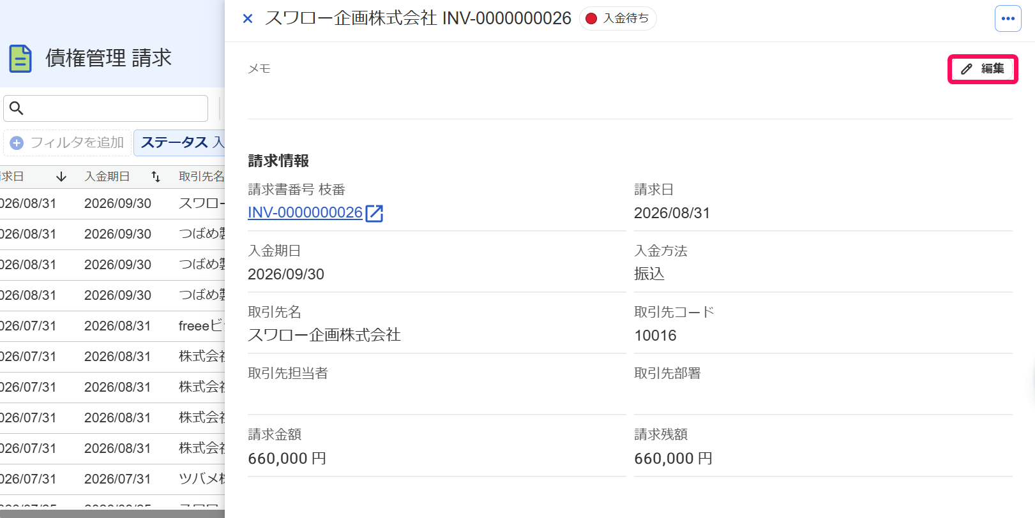Click the 入金待ち status badge

tap(618, 18)
